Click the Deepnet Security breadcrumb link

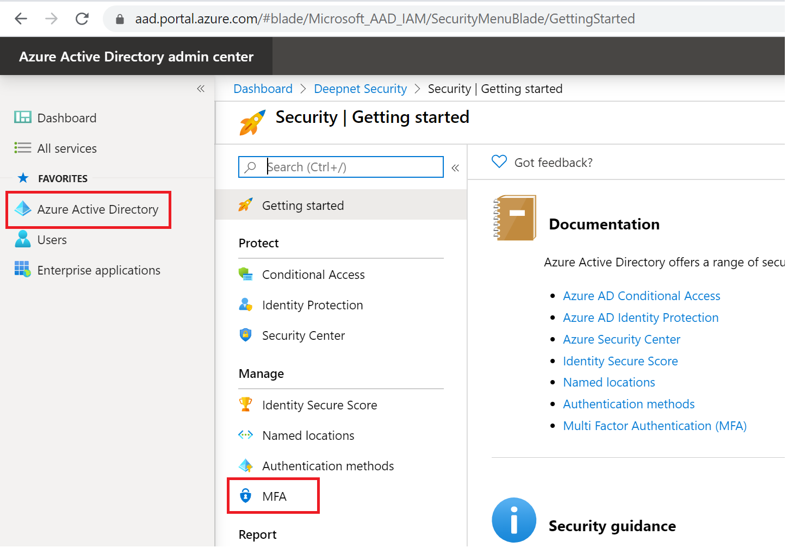coord(360,89)
